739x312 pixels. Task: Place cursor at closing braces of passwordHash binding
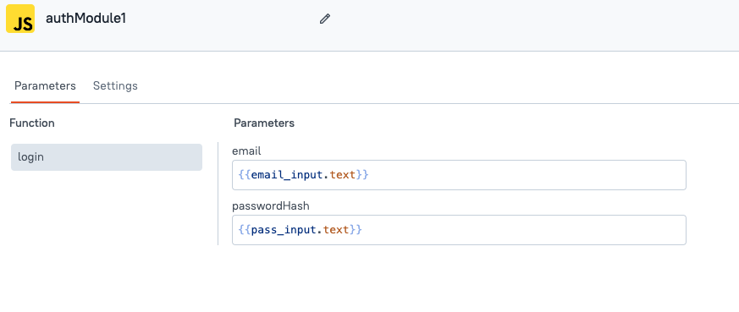(x=356, y=230)
